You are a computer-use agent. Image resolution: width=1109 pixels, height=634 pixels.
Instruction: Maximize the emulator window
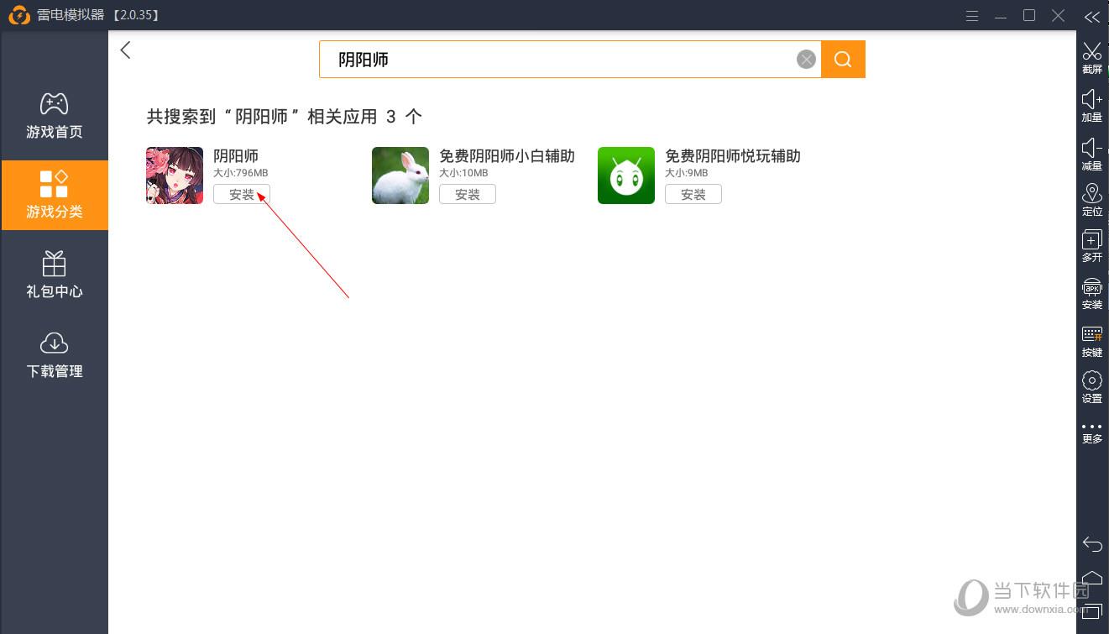(1029, 15)
